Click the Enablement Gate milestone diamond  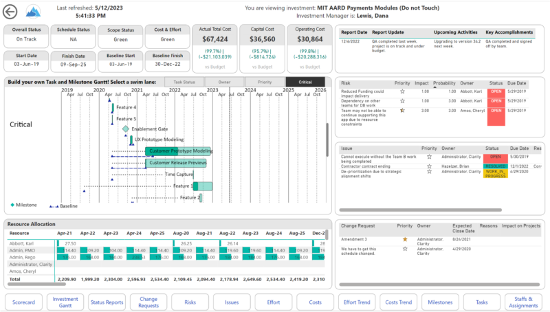pos(126,129)
